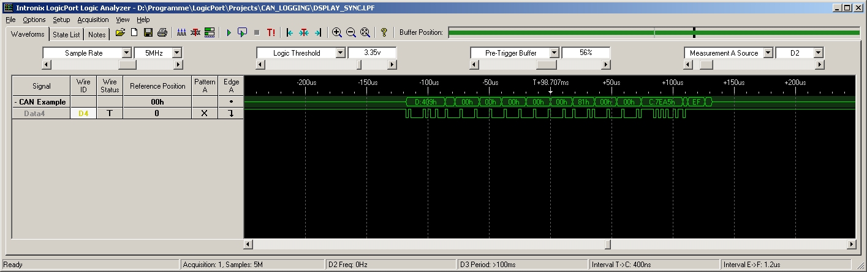The image size is (867, 272).
Task: Click the Measurement A Source slider thumb
Action: click(706, 65)
